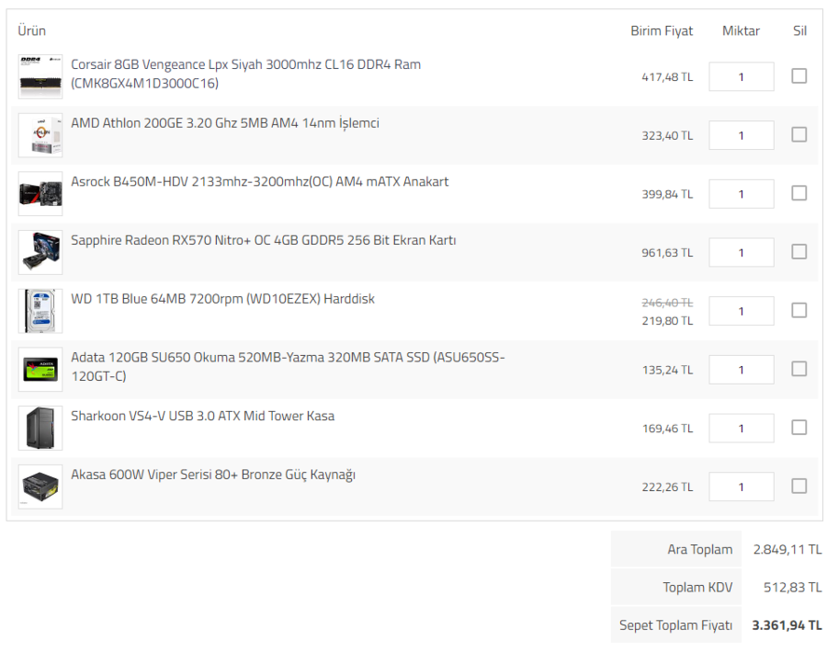Viewport: 838px width, 653px height.
Task: Click the Corsair Vengeance RAM product thumbnail
Action: click(40, 76)
